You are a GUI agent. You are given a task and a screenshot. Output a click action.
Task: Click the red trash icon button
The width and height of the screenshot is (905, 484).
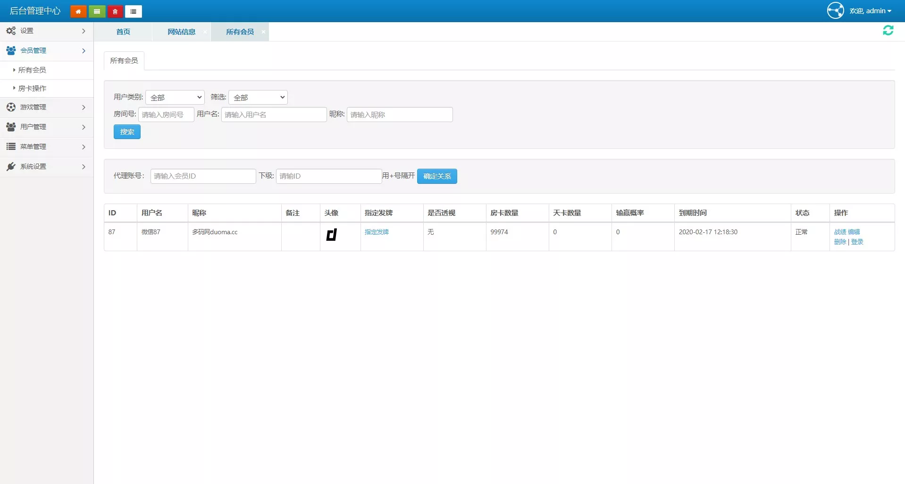coord(115,11)
